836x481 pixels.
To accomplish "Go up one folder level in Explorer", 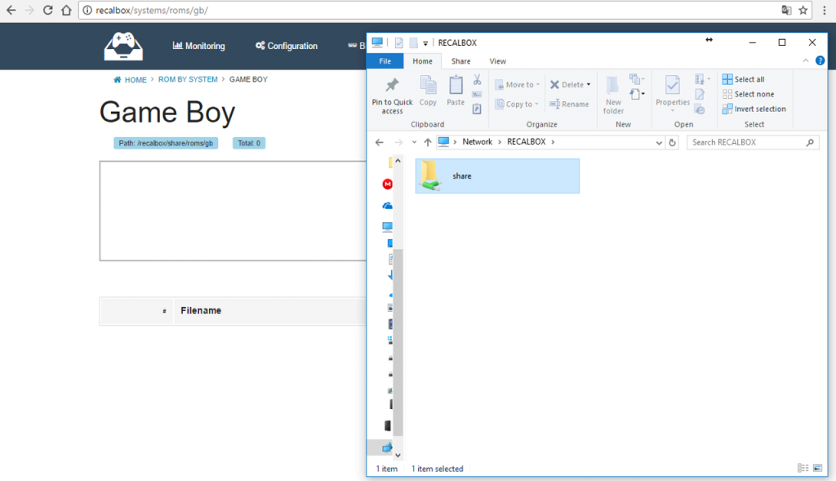I will tap(428, 142).
